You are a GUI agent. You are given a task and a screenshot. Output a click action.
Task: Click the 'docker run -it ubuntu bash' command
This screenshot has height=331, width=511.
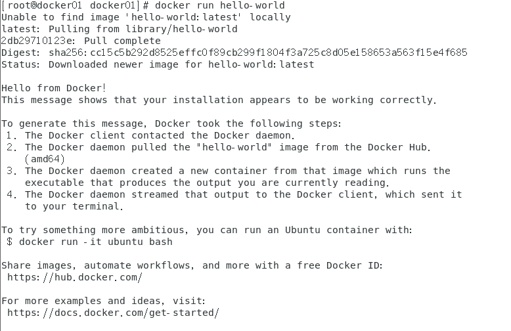coord(96,242)
